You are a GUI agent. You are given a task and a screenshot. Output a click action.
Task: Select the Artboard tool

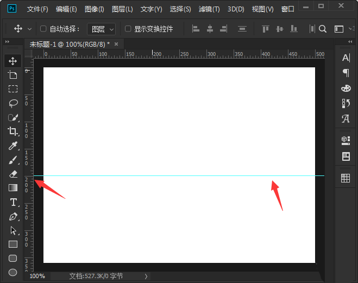pyautogui.click(x=13, y=75)
